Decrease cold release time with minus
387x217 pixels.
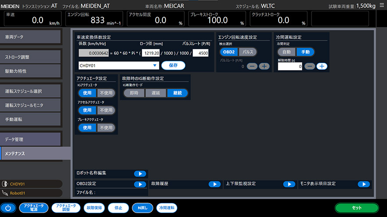pyautogui.click(x=309, y=66)
